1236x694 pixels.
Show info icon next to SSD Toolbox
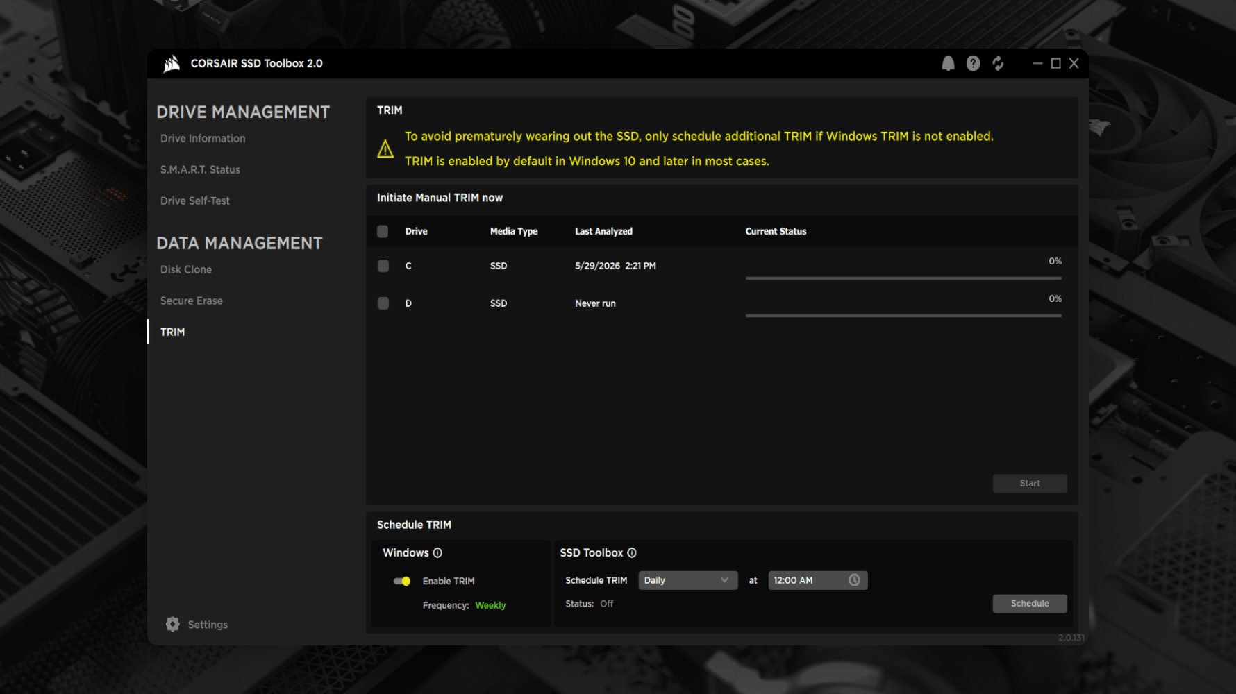(x=632, y=552)
